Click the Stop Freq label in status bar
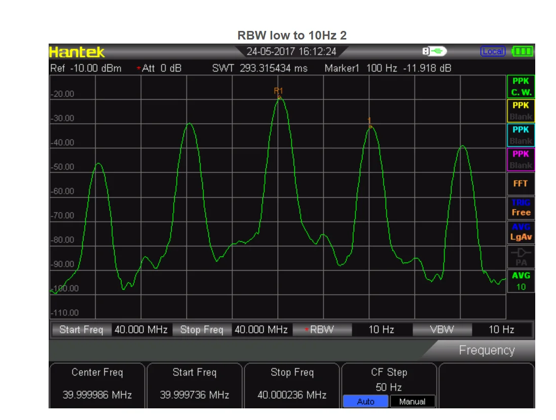Viewport: 556px width, 420px height. click(x=202, y=330)
